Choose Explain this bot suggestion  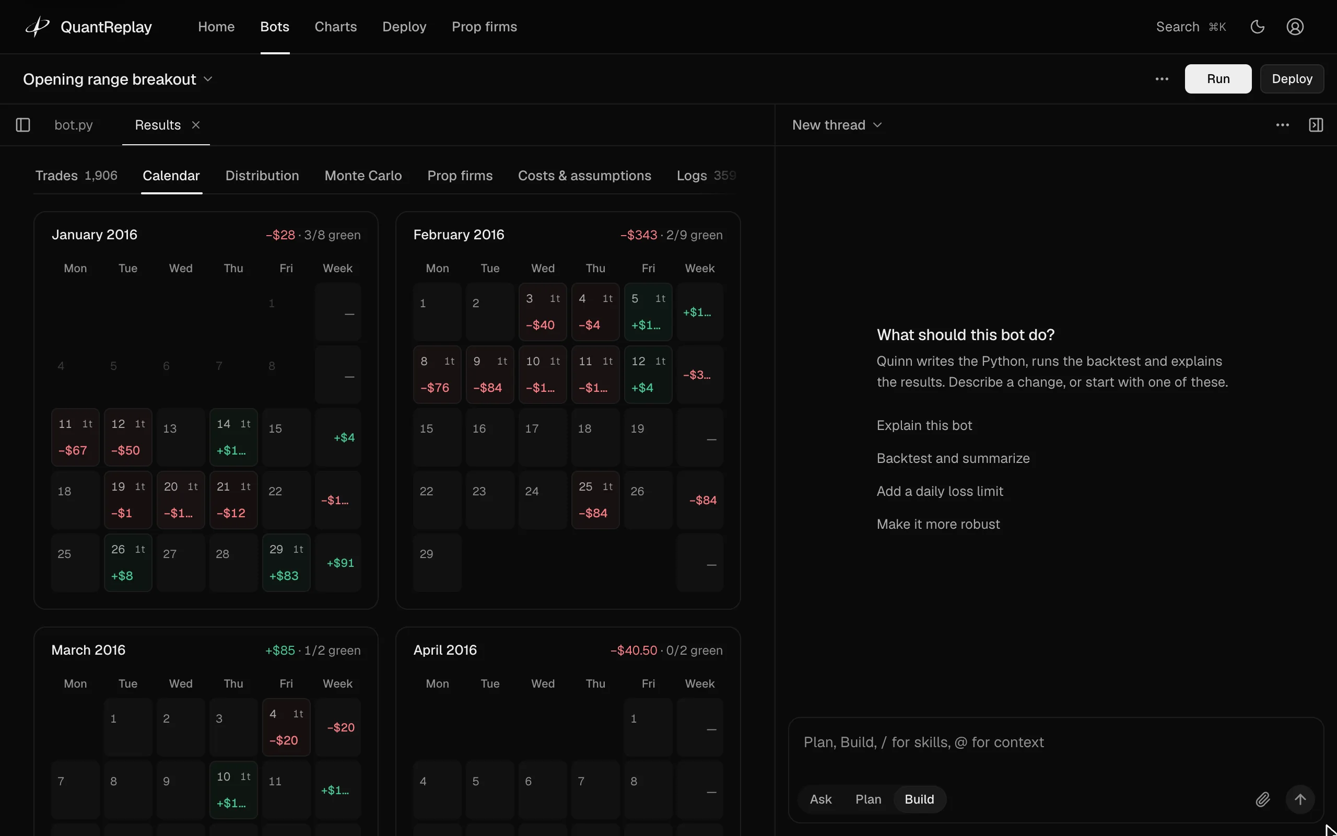click(924, 425)
